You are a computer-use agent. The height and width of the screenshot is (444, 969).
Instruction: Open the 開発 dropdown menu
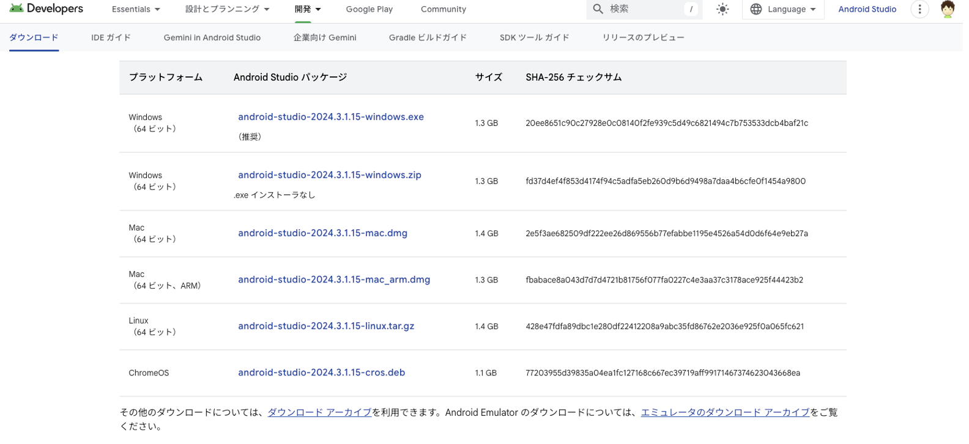tap(307, 9)
